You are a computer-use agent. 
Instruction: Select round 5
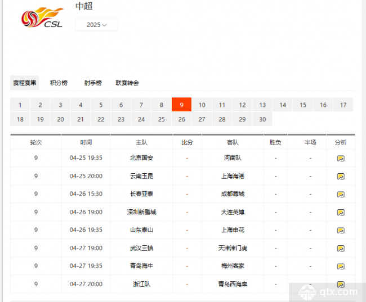pyautogui.click(x=101, y=105)
